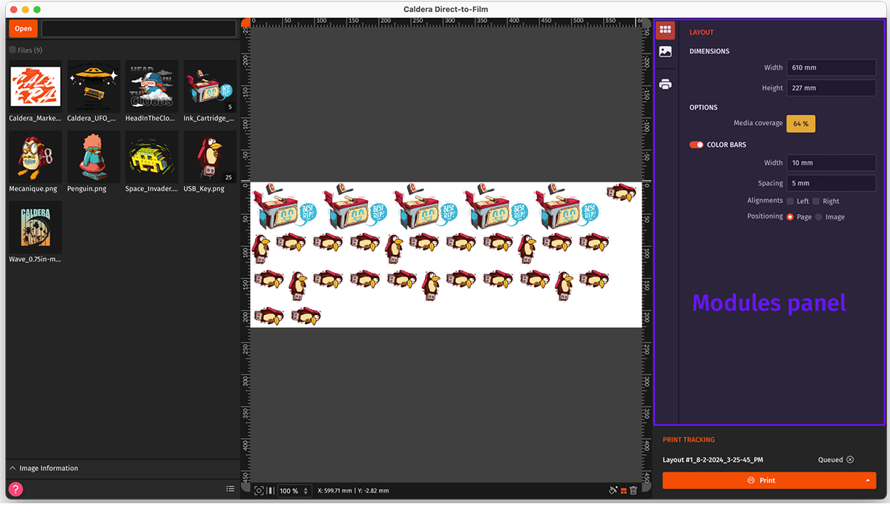Delete using the trash can icon

pos(633,491)
